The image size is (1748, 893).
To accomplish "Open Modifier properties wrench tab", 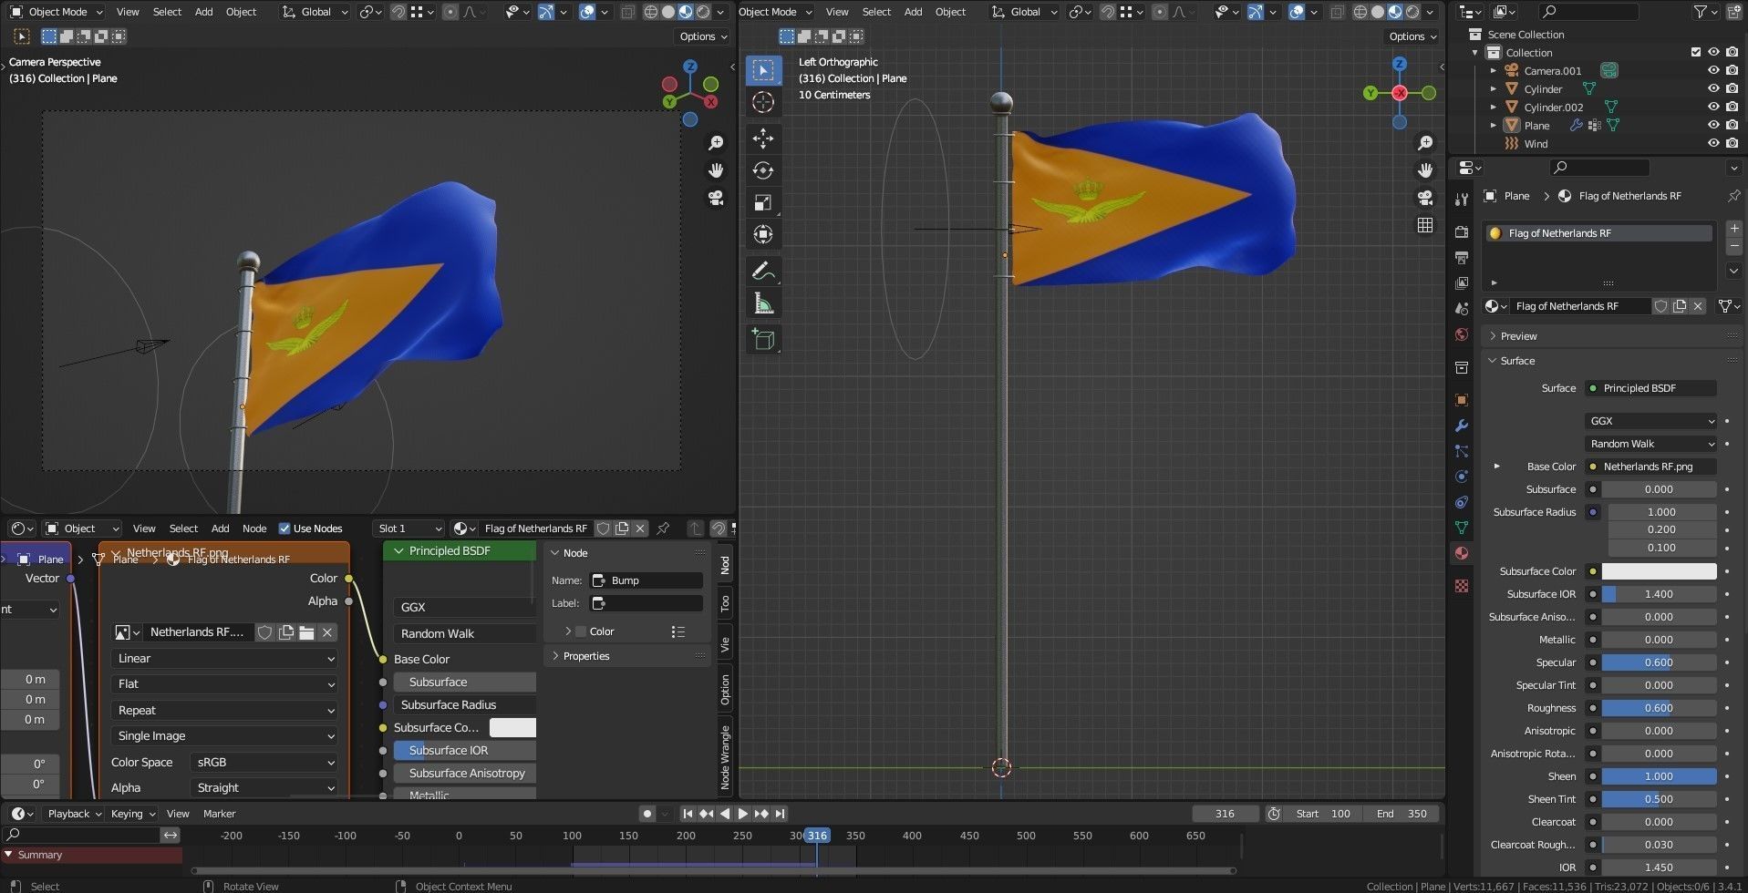I will (x=1462, y=426).
